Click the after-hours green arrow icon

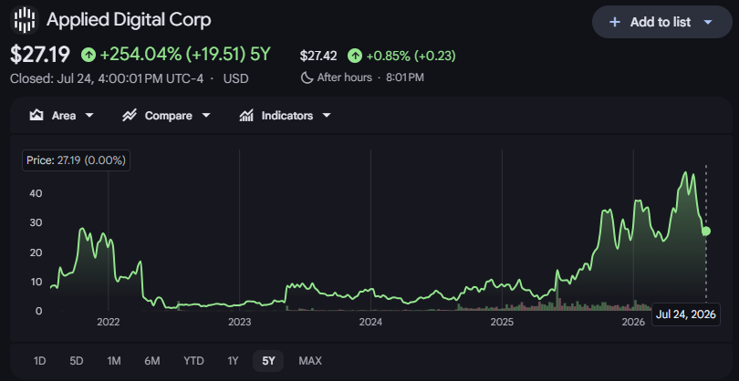[x=355, y=56]
